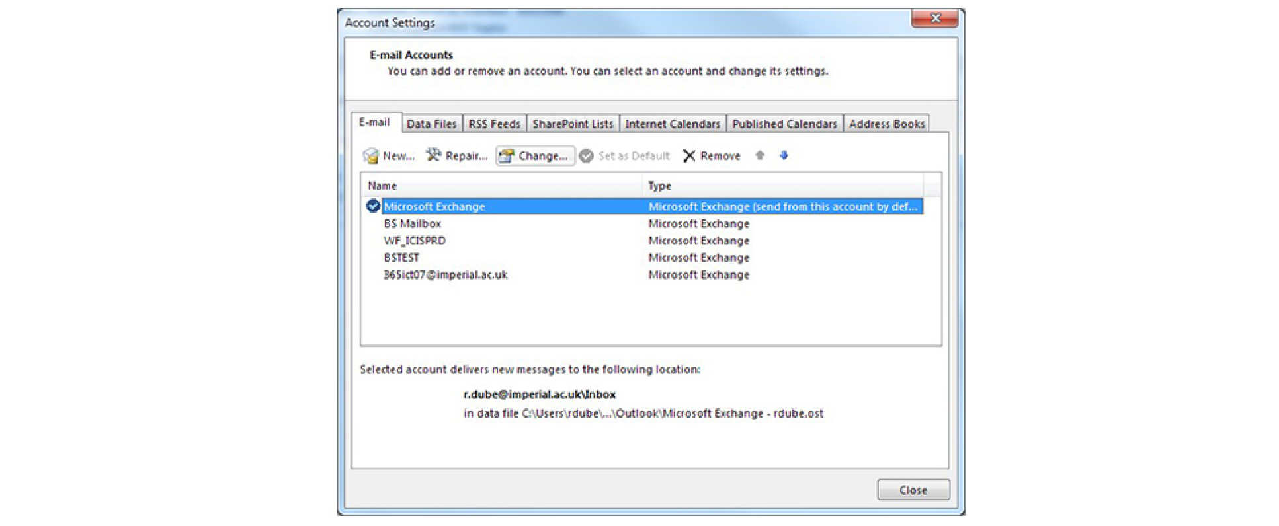Screen dimensions: 1279x526
Task: Remove the selected account
Action: pos(712,156)
